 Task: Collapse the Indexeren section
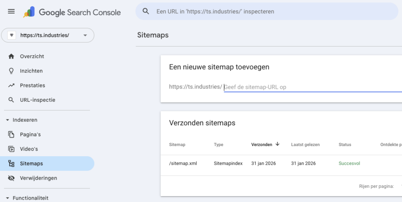(22, 120)
